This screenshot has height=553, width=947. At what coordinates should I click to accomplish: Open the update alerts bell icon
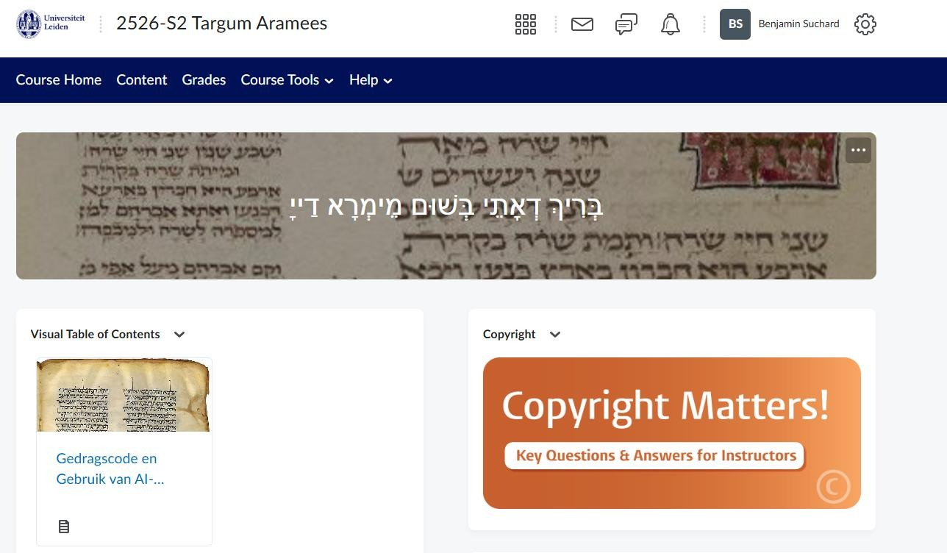click(x=671, y=24)
